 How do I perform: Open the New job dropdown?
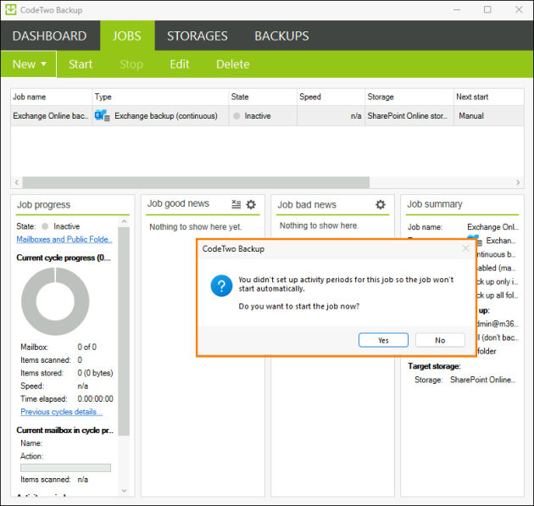coord(29,64)
